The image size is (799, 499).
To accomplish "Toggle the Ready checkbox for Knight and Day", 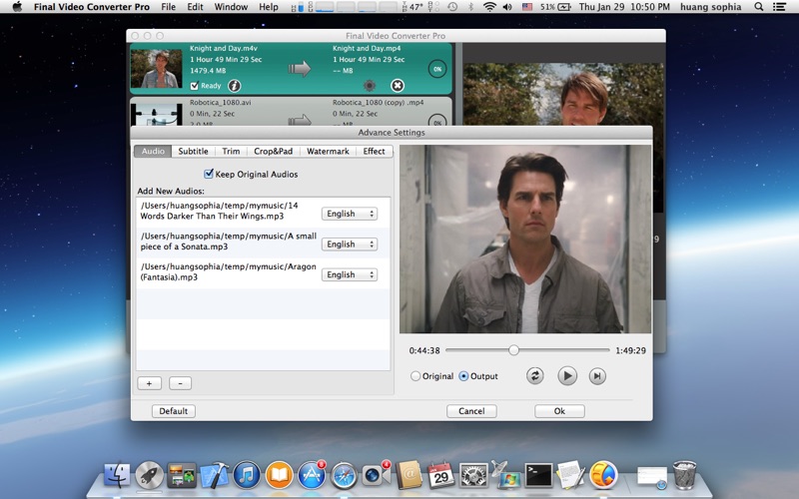I will [194, 86].
